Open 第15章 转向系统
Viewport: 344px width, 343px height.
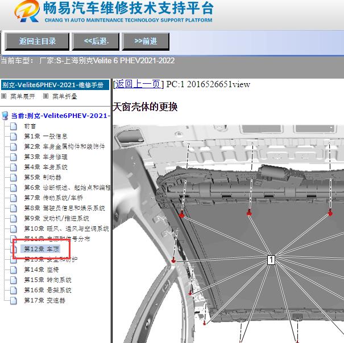pyautogui.click(x=48, y=280)
